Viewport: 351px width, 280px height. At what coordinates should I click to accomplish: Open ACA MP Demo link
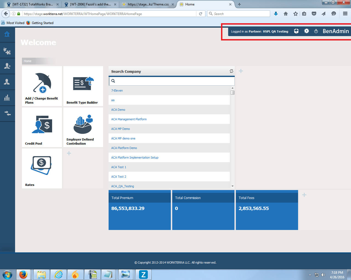point(120,129)
